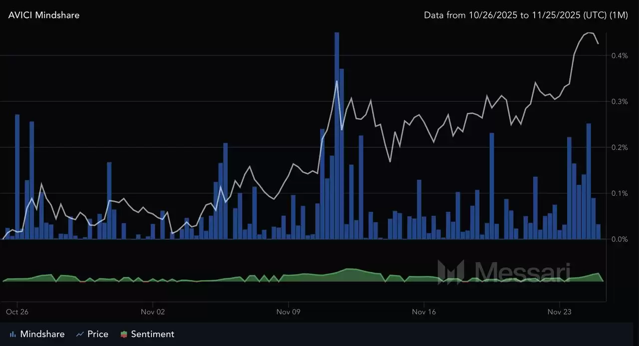Toggle the Price series label in the legend
The height and width of the screenshot is (346, 639).
coord(98,335)
